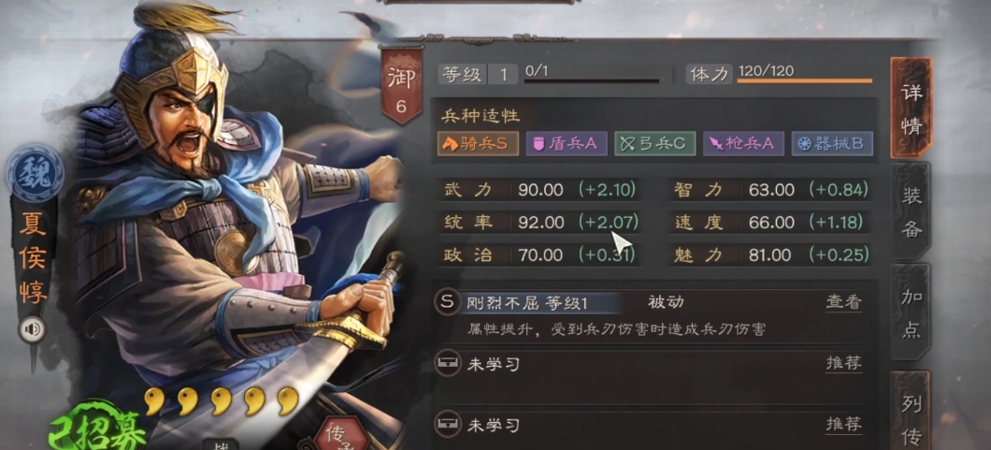Select the 弓兵C archer aptitude badge

point(654,143)
